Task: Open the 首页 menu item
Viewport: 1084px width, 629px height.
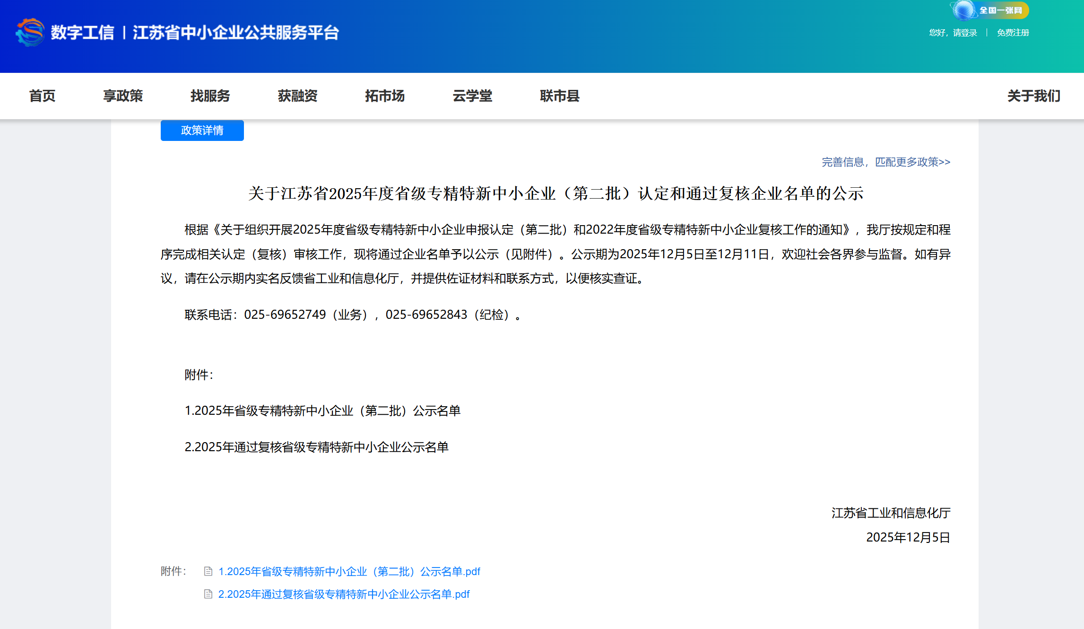Action: (42, 96)
